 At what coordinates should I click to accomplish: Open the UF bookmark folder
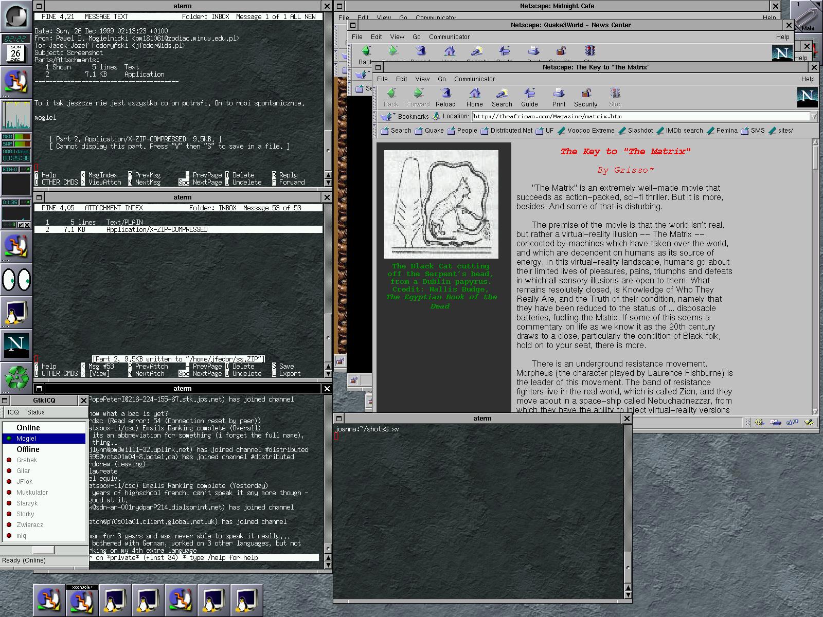point(545,131)
